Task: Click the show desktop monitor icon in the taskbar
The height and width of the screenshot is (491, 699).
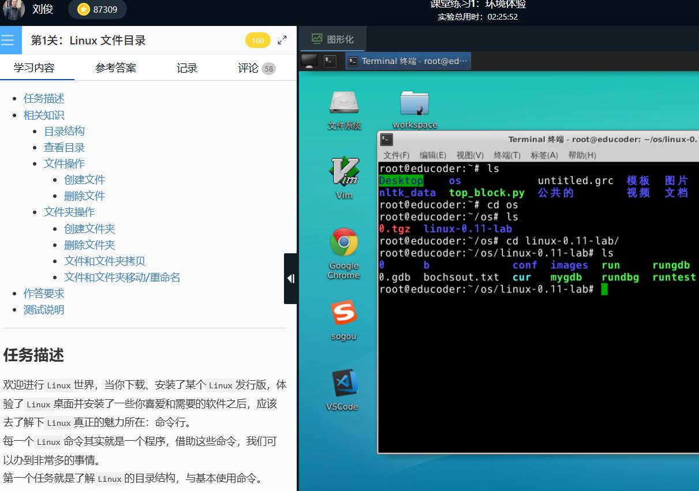Action: pos(309,61)
